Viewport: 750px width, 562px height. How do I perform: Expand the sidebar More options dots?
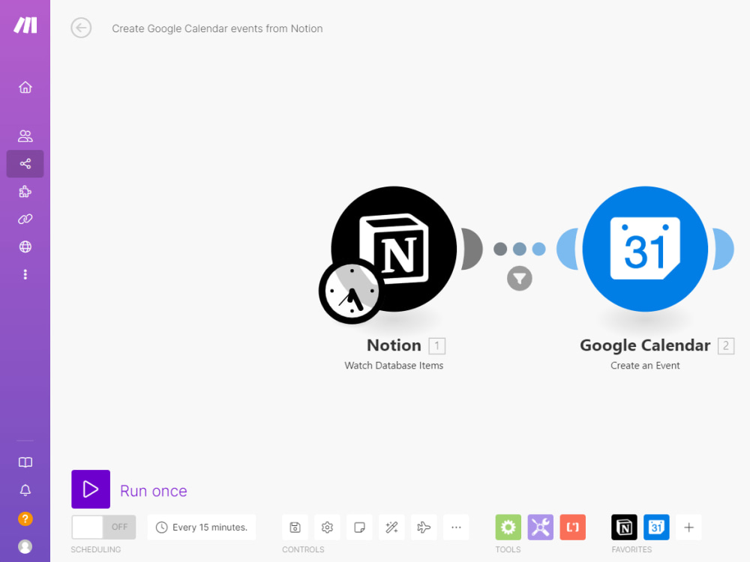click(25, 274)
